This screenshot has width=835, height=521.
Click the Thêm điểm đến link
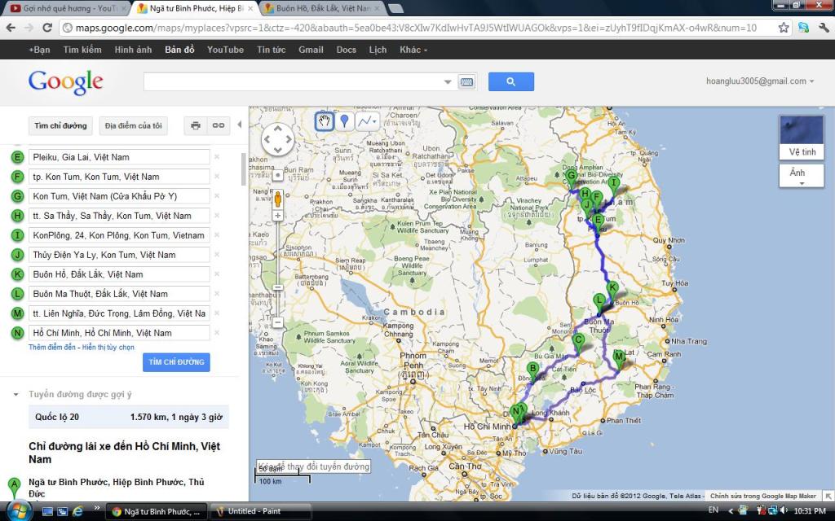[52, 347]
